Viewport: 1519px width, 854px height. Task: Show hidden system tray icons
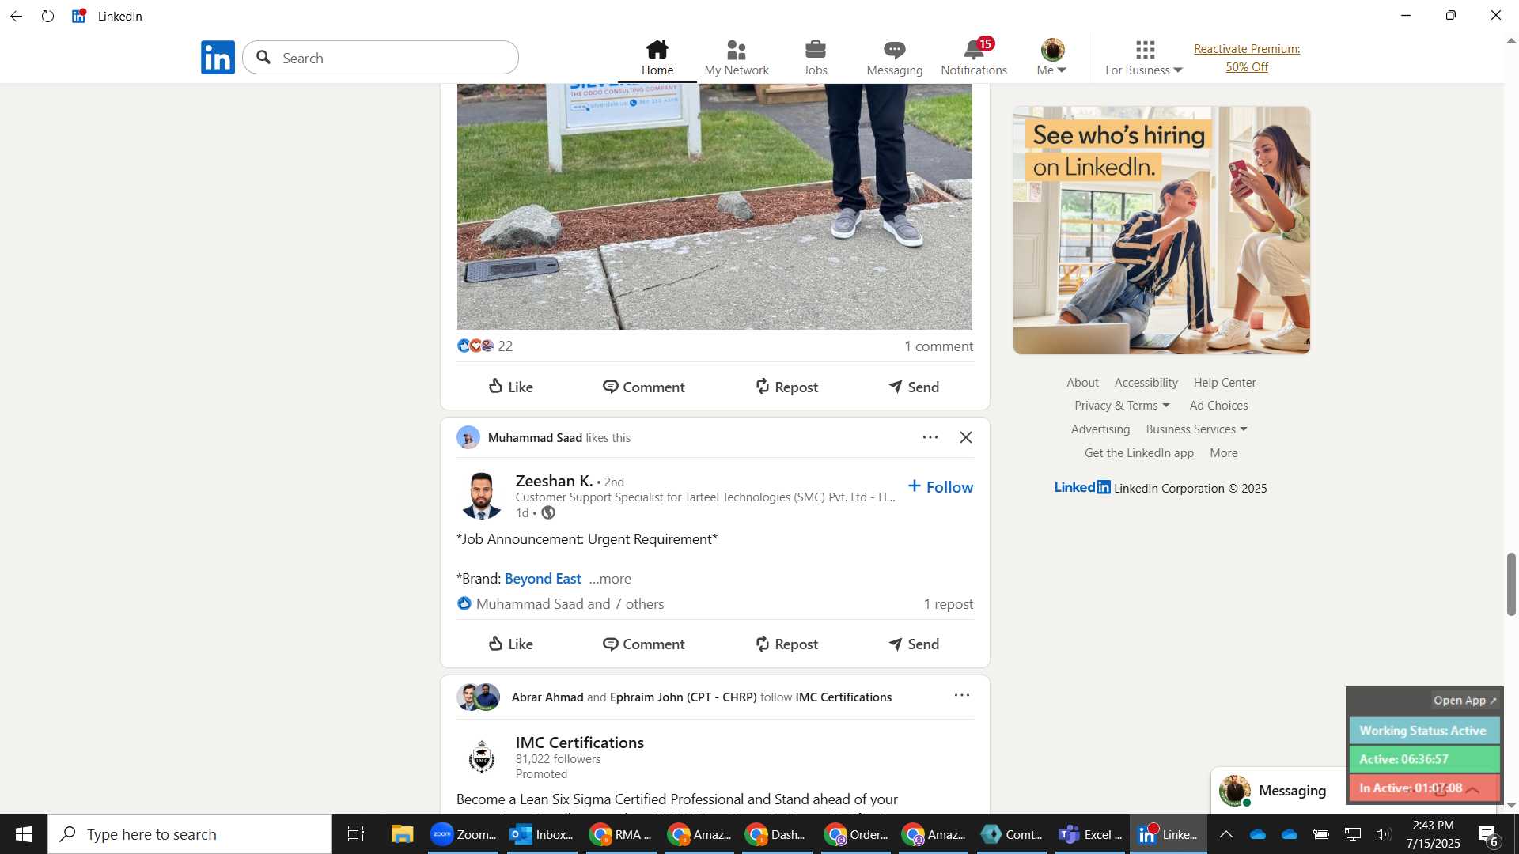pos(1225,834)
